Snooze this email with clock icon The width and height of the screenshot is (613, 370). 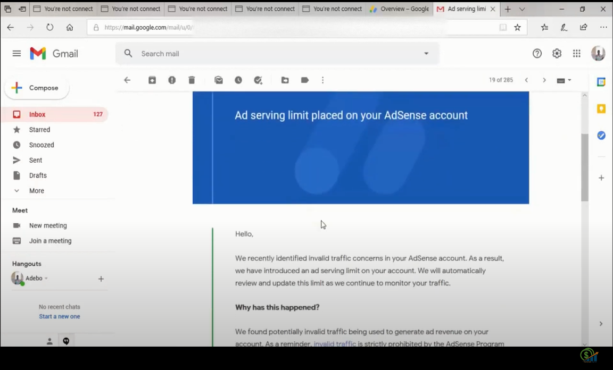point(238,80)
